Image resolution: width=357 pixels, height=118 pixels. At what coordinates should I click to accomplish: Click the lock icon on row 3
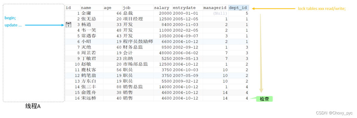pyautogui.click(x=68, y=25)
